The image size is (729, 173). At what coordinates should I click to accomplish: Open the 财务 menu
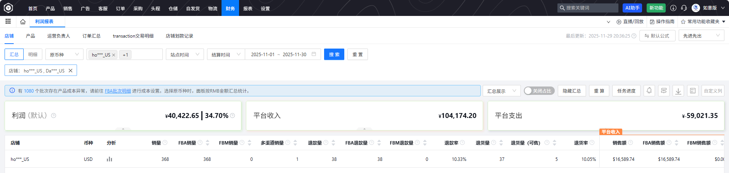tap(230, 8)
